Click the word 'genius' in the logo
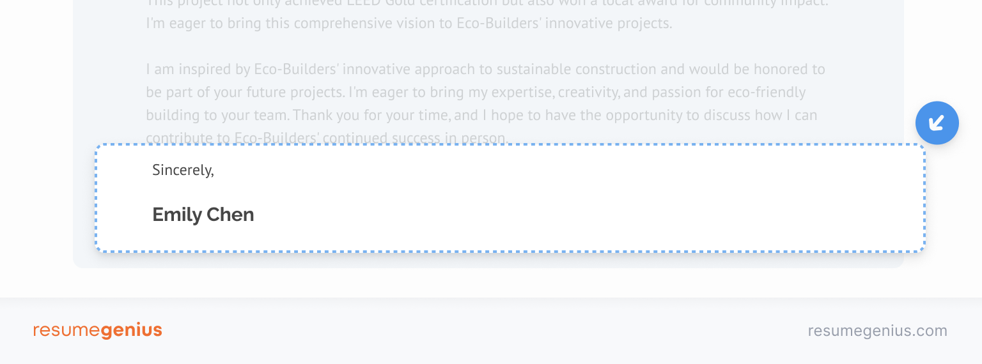 (x=131, y=331)
